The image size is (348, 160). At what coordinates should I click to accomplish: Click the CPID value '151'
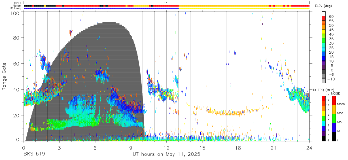tap(167, 3)
